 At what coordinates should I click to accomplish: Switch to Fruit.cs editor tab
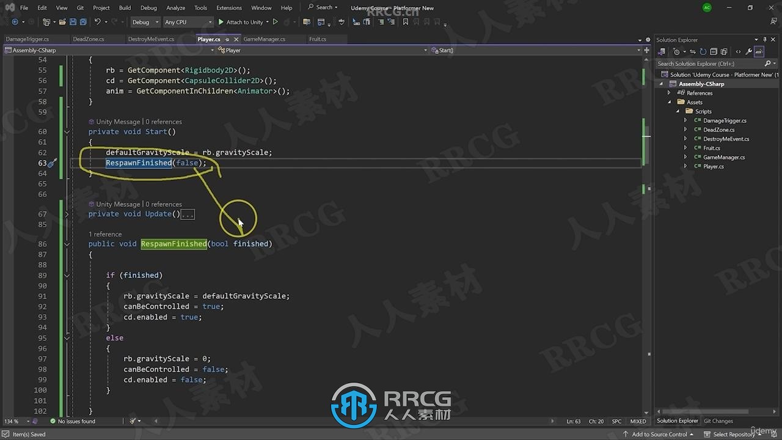pos(317,39)
